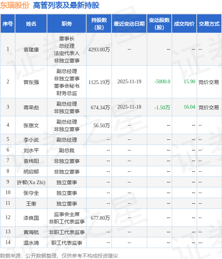Click holdings value 4293.00万
222x259 pixels.
(99, 50)
